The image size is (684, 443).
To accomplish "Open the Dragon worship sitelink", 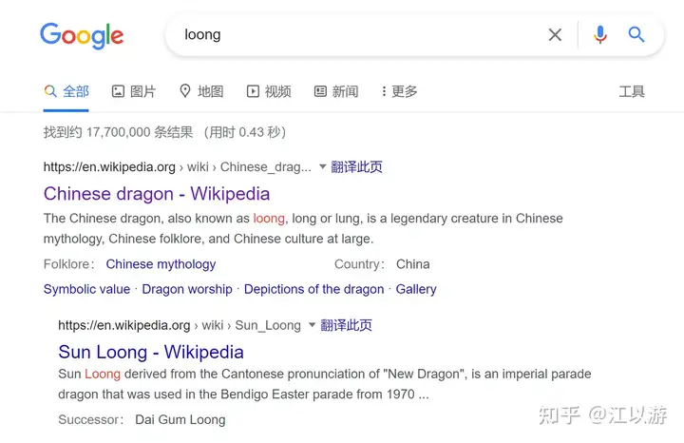I will tap(187, 289).
